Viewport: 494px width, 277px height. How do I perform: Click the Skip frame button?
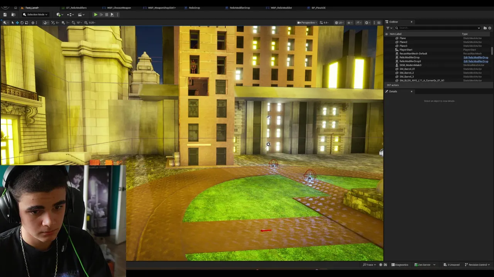(x=101, y=15)
